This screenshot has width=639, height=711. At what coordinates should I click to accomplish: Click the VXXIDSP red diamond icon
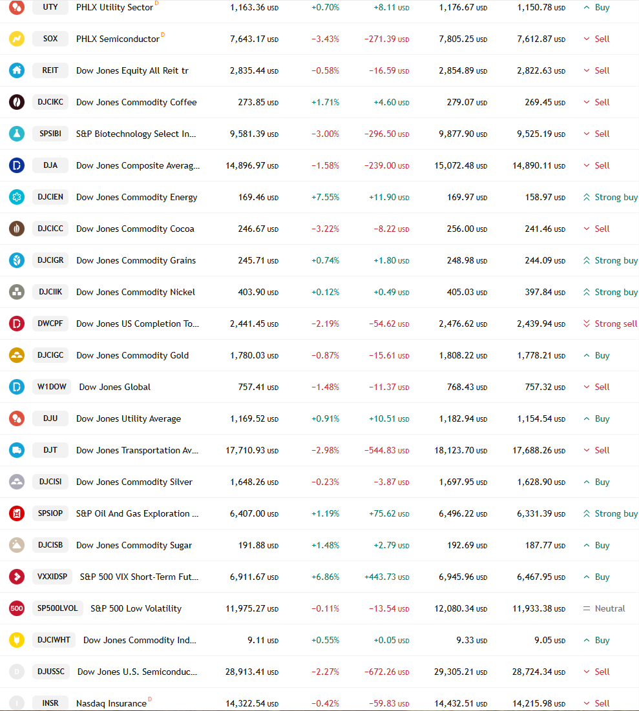[17, 577]
